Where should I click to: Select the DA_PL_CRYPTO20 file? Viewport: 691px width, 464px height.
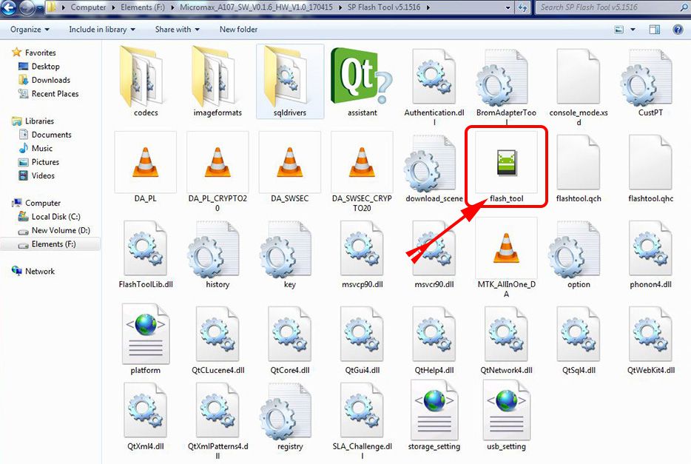(218, 172)
